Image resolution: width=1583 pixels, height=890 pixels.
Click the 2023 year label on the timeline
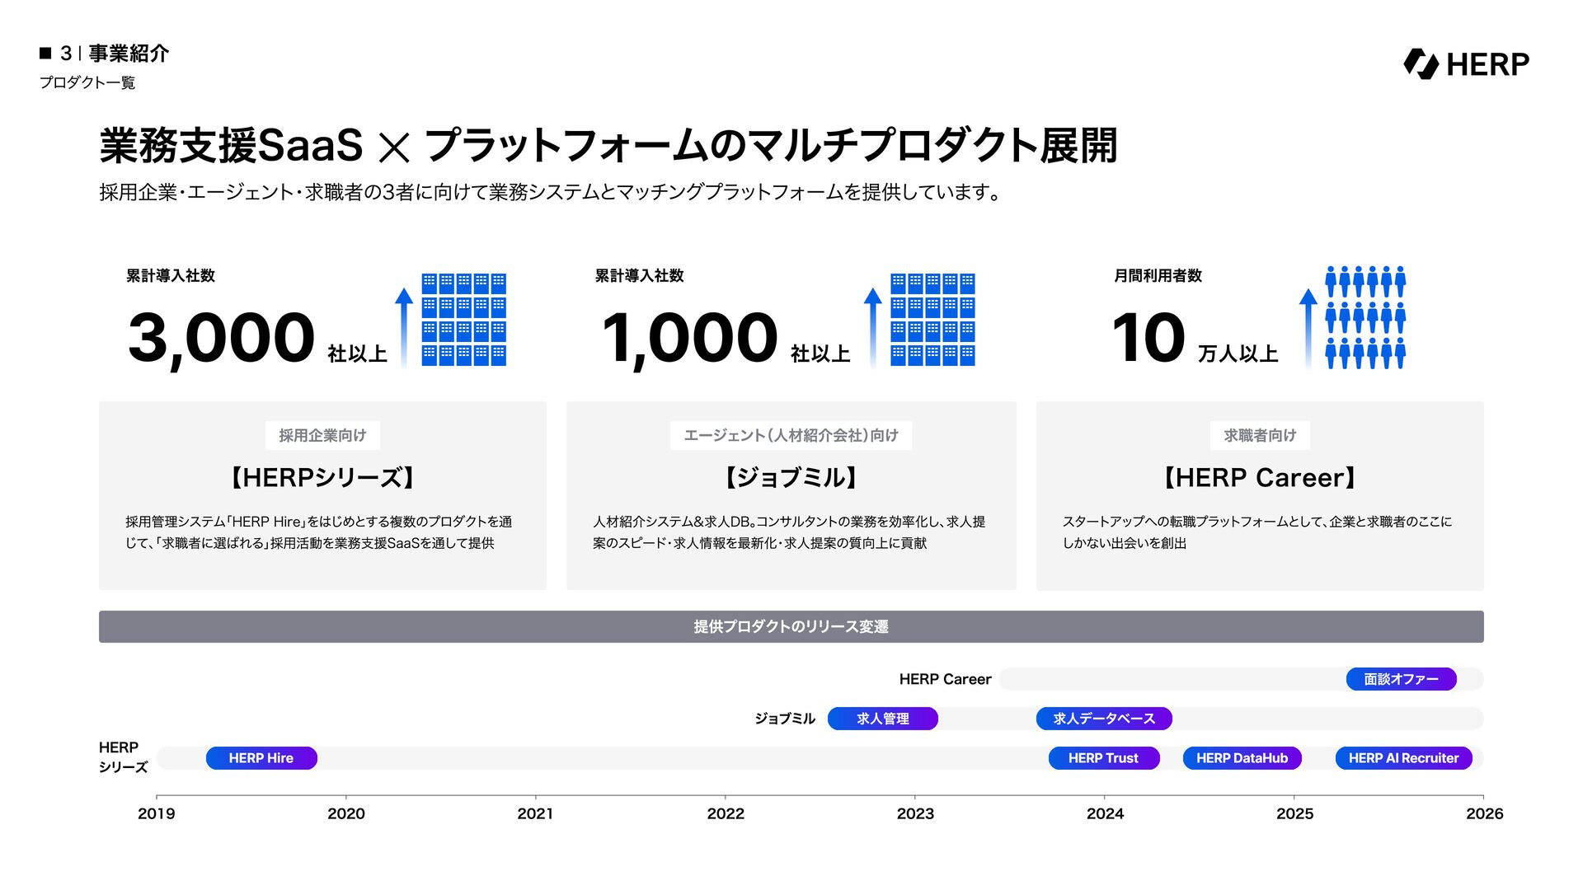click(x=915, y=813)
